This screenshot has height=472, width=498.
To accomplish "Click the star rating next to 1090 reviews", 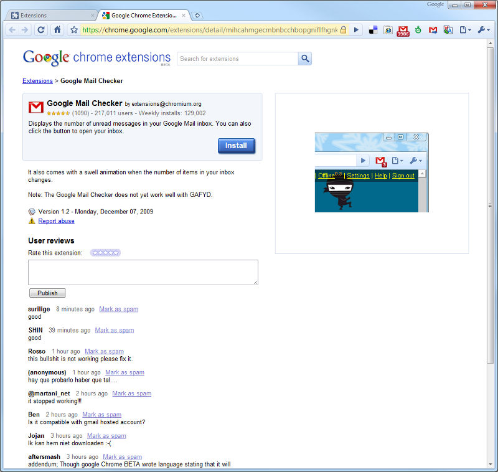I will (58, 113).
